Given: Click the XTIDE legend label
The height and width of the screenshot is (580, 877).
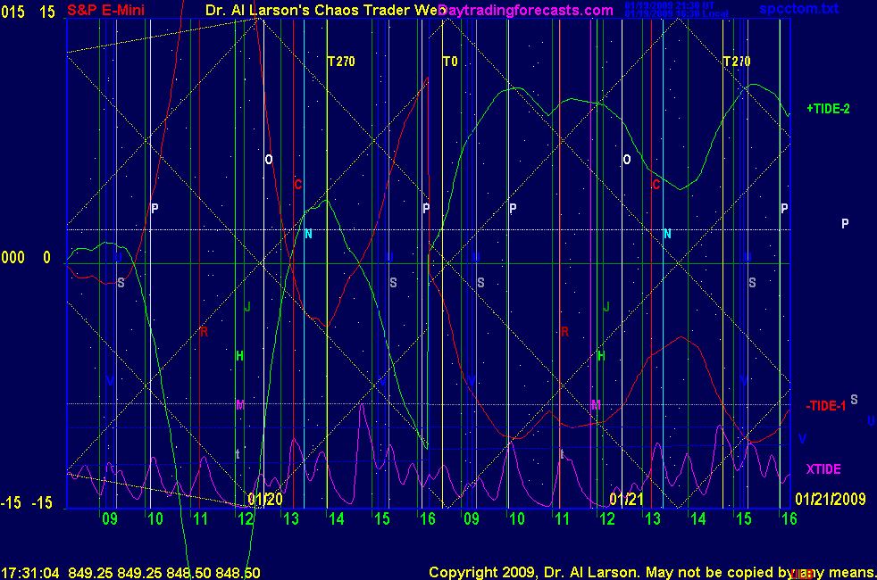Looking at the screenshot, I should [x=823, y=469].
